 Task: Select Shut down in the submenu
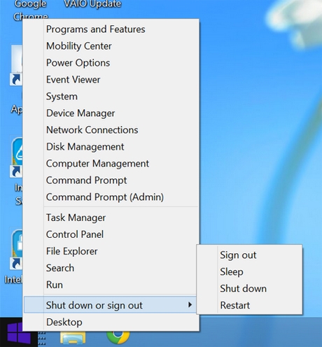(249, 289)
